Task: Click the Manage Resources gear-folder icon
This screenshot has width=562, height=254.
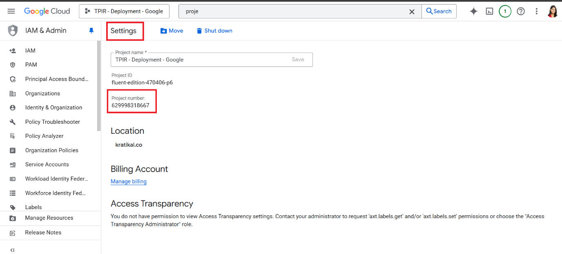Action: 13,218
